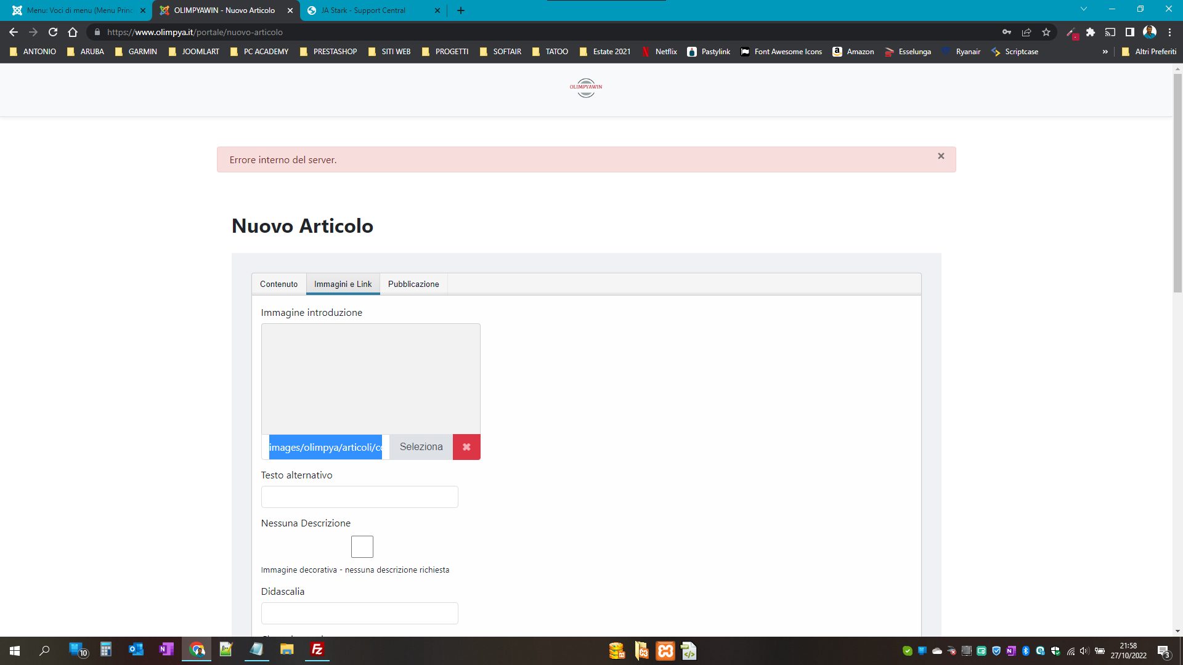The height and width of the screenshot is (665, 1183).
Task: Switch to the Pubblicazione tab
Action: pos(413,284)
